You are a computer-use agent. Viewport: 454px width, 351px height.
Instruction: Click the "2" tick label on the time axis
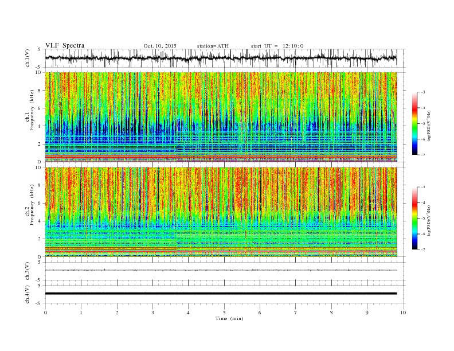coord(117,313)
